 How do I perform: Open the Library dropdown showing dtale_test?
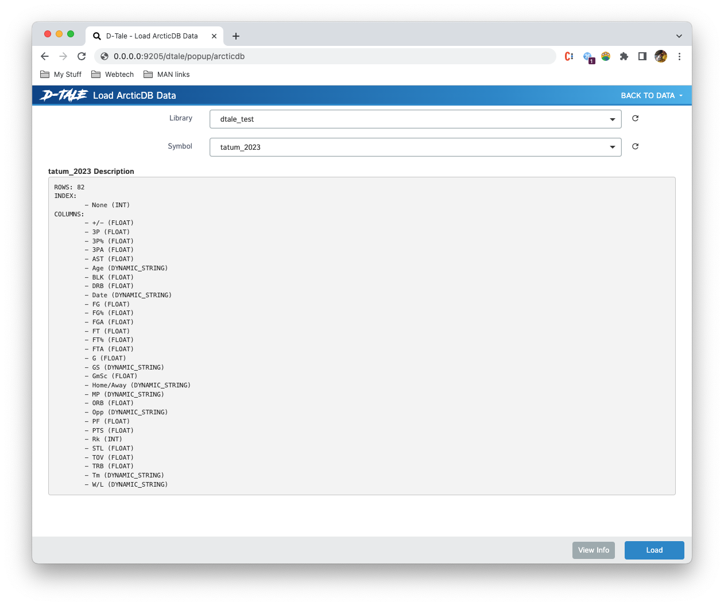pyautogui.click(x=416, y=119)
